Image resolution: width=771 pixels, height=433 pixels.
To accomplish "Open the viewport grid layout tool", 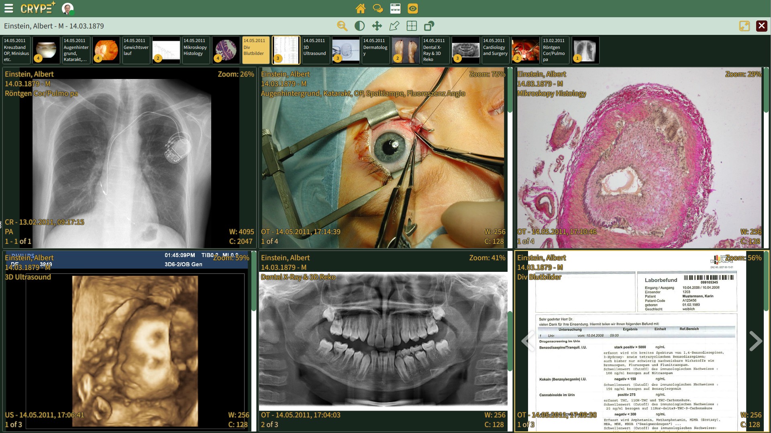I will pyautogui.click(x=412, y=26).
